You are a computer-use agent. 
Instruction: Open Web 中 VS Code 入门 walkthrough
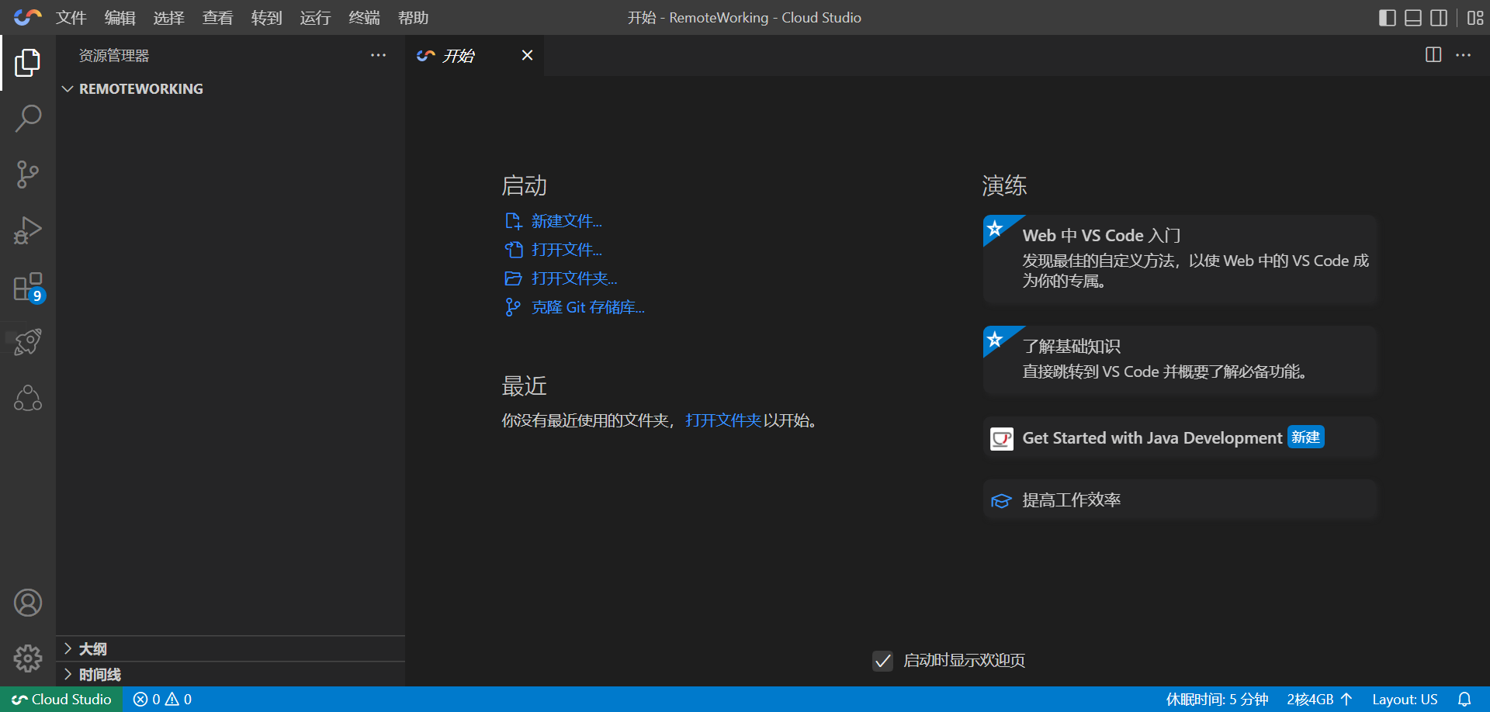1180,259
